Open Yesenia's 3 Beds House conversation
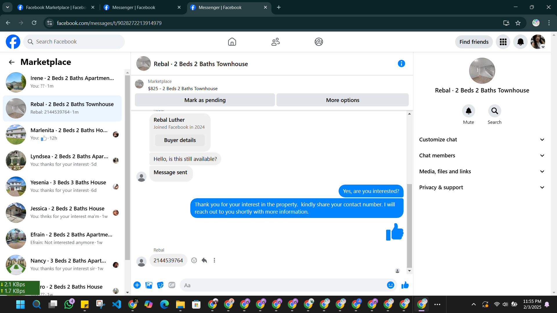Image resolution: width=557 pixels, height=313 pixels. (62, 187)
